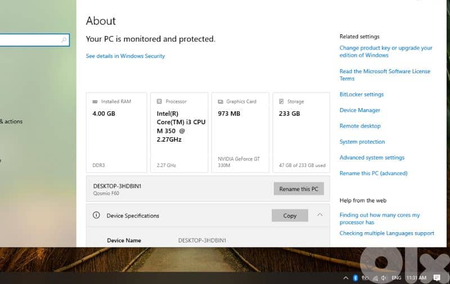
Task: Open the Action Center notification icon
Action: click(437, 278)
